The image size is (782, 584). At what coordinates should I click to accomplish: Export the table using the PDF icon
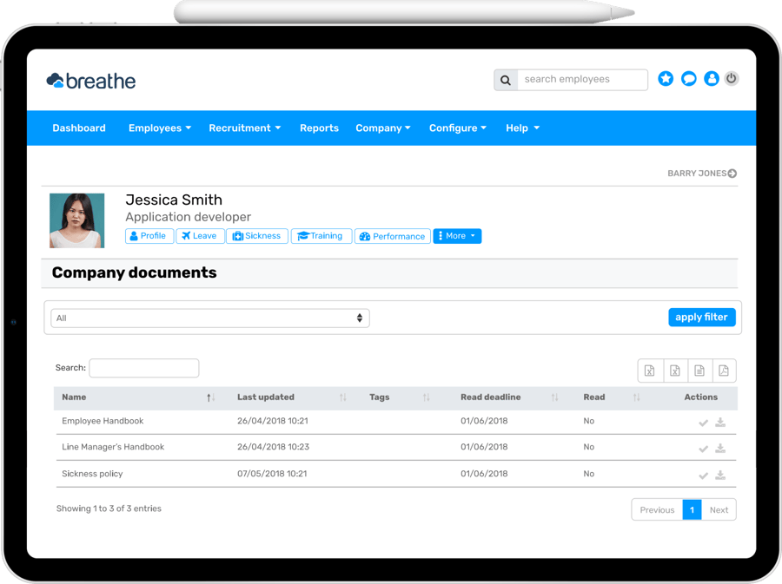point(724,371)
